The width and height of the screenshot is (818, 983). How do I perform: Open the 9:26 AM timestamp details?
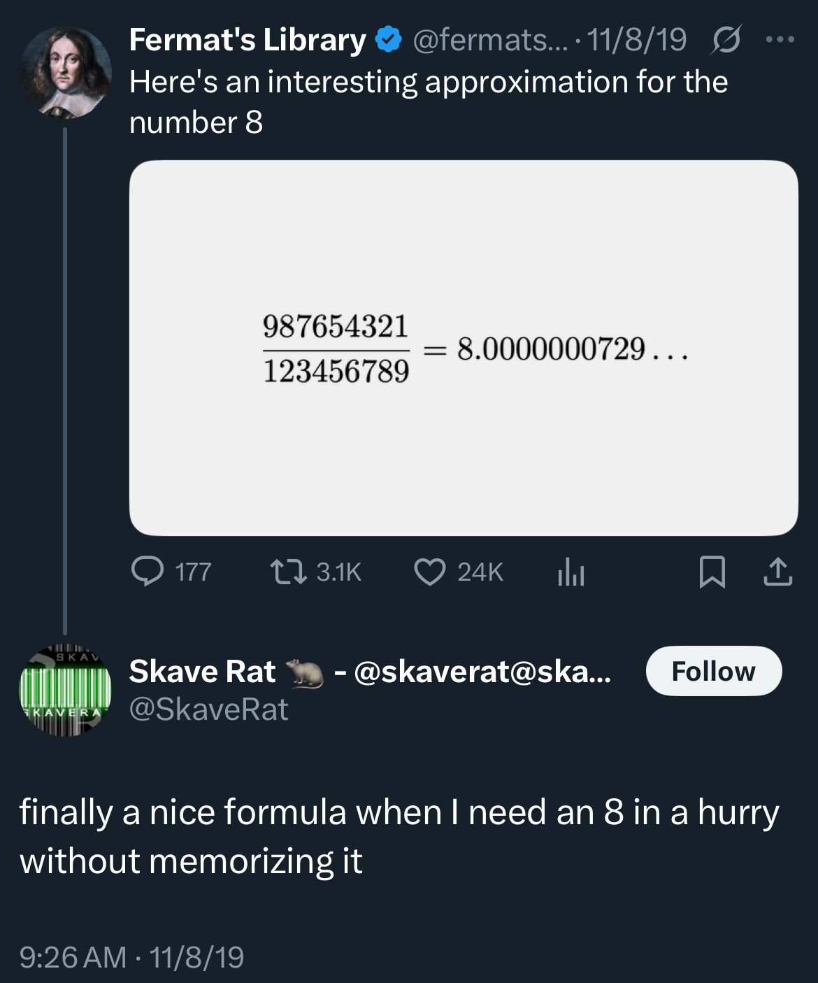pos(73,956)
